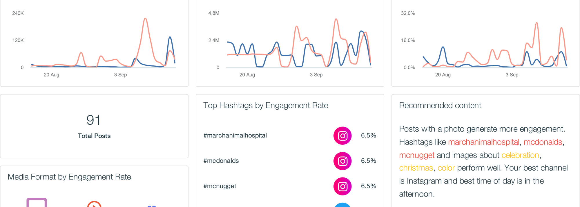Open the red mcdonalds link in recommendations
This screenshot has height=207, width=580.
[543, 142]
